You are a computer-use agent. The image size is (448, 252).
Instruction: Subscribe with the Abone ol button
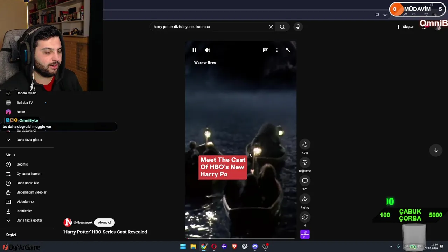[x=104, y=222]
